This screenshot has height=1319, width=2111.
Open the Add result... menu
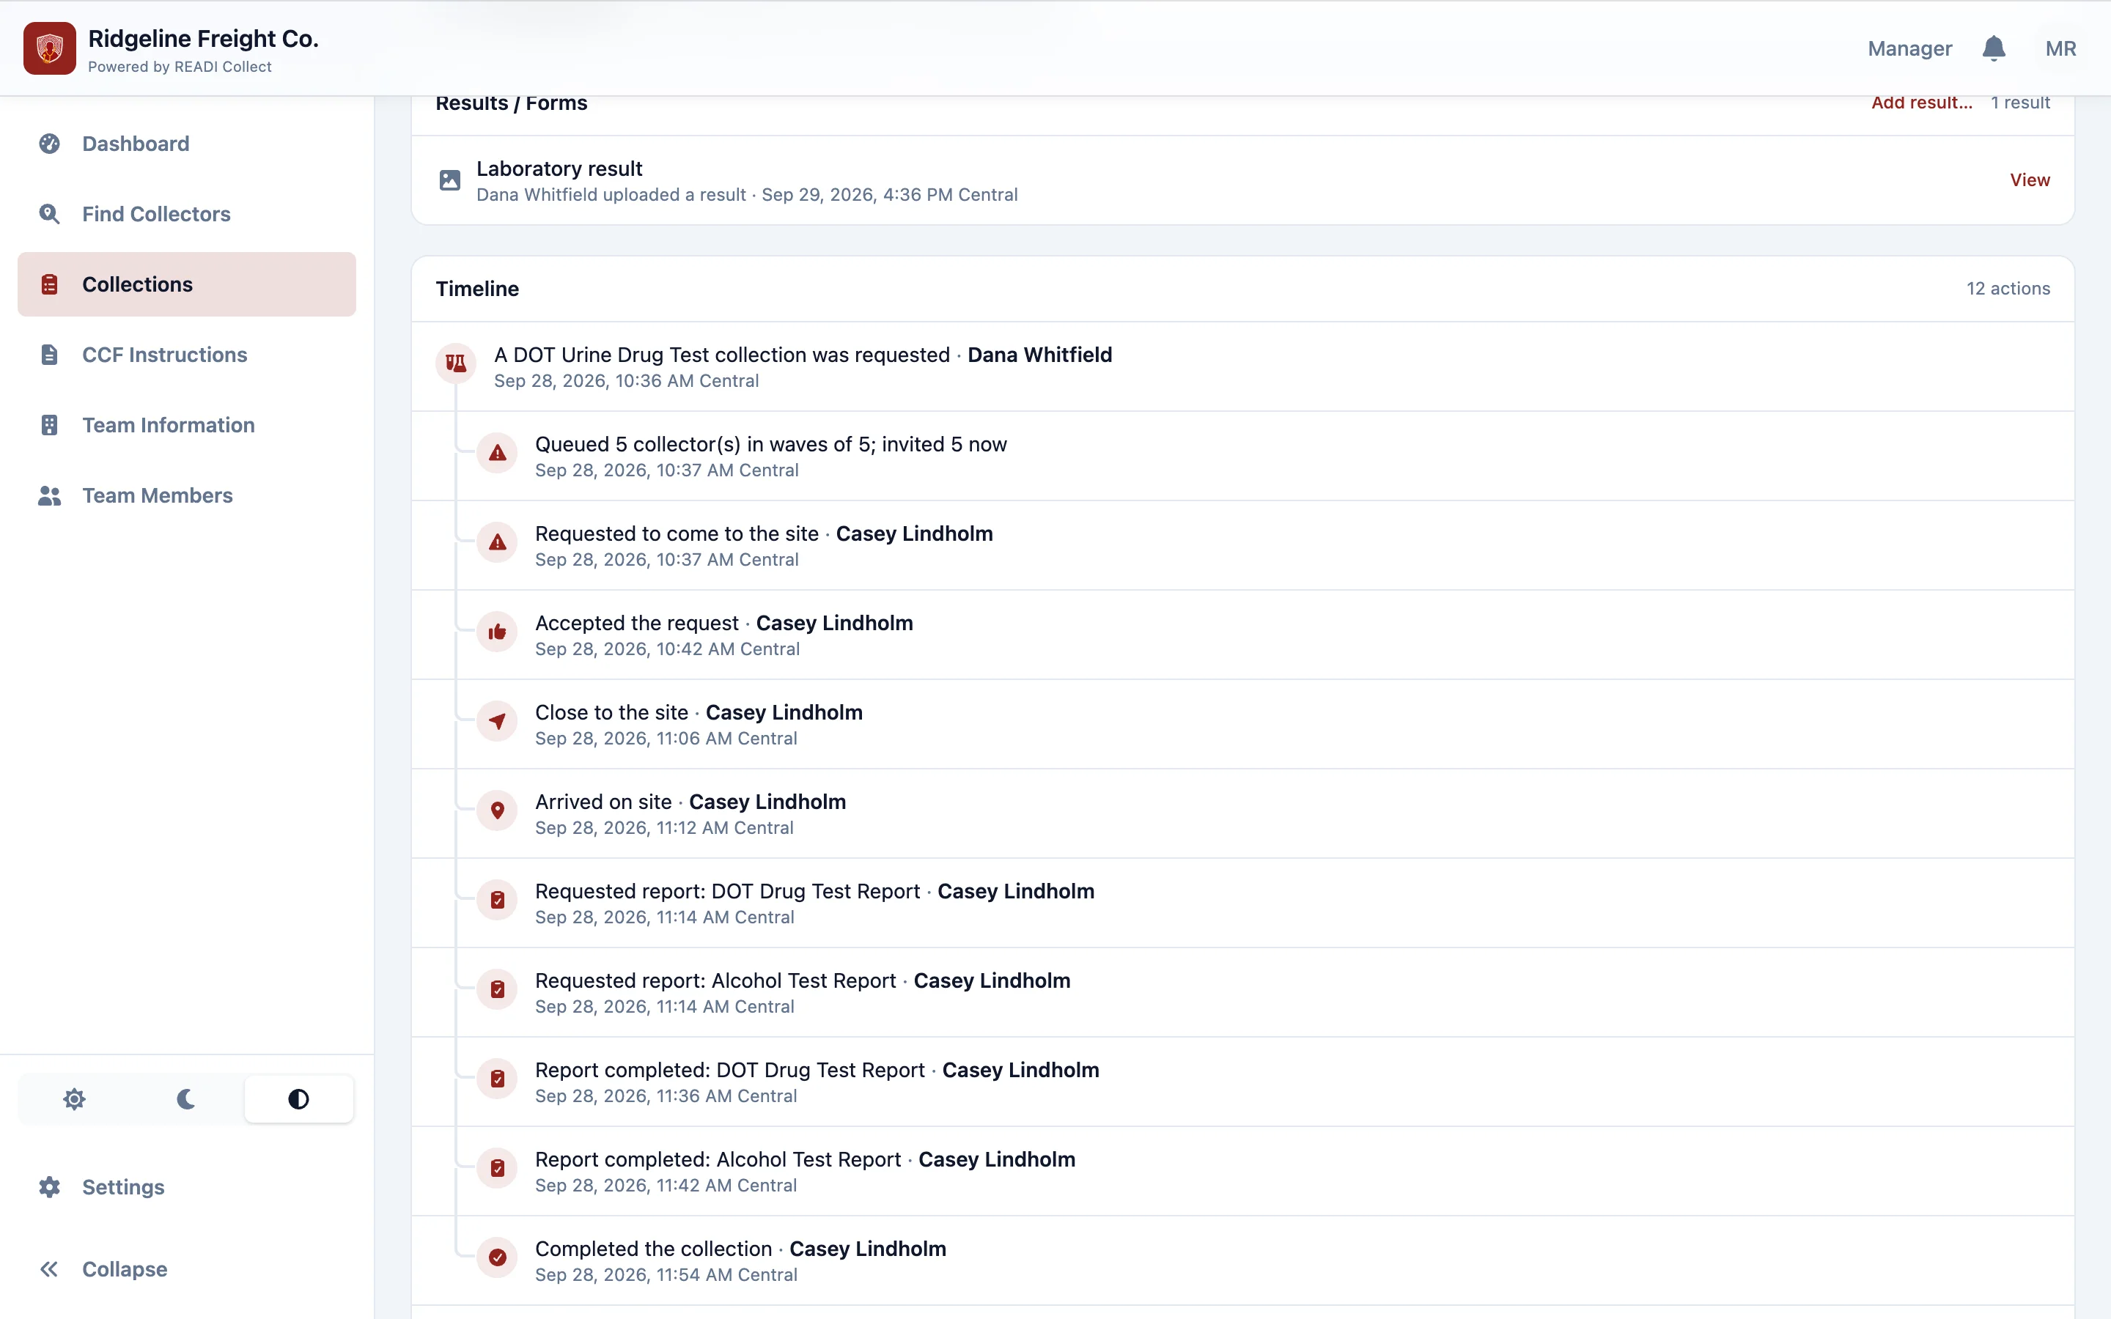click(x=1921, y=103)
